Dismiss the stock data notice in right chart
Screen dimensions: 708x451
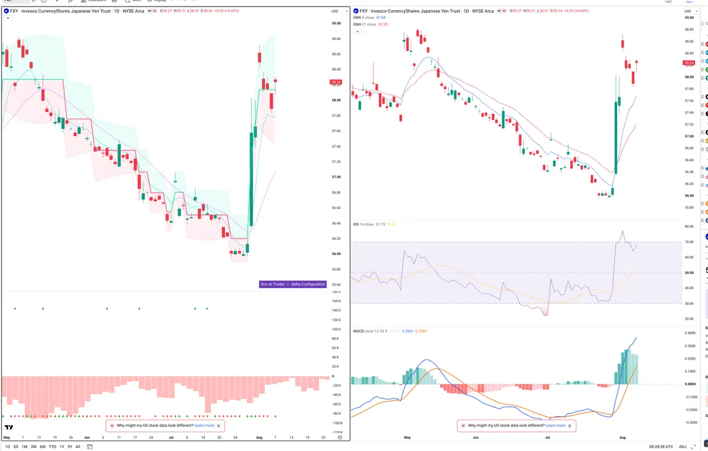pos(570,426)
